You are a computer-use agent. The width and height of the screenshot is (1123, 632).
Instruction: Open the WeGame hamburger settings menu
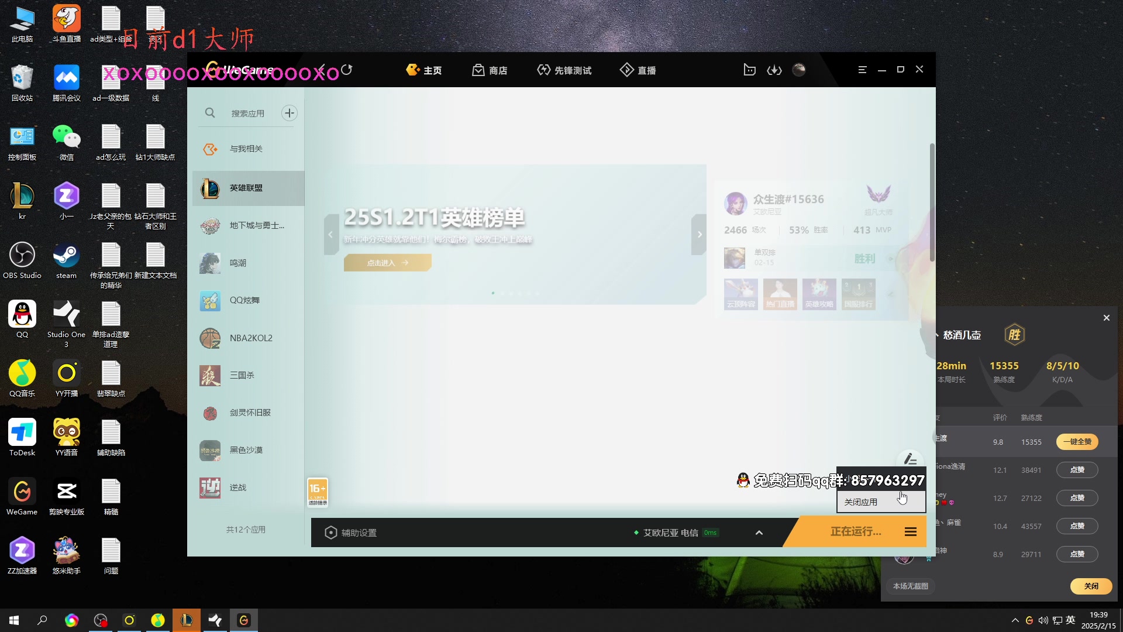(862, 70)
